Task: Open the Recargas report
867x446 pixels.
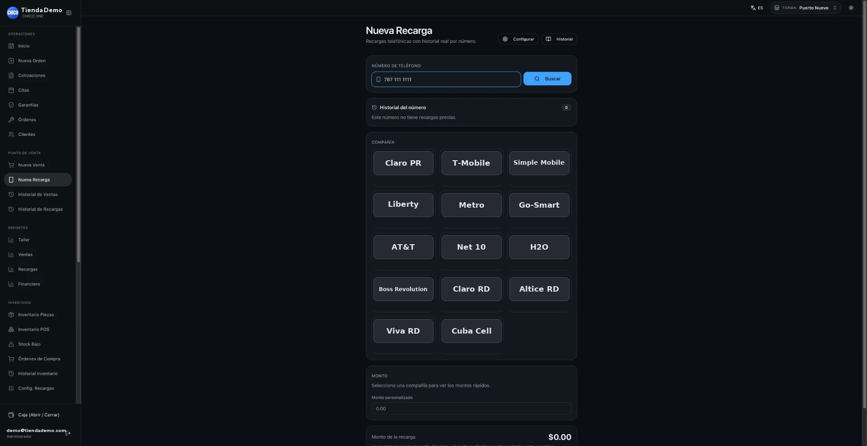Action: click(x=38, y=269)
